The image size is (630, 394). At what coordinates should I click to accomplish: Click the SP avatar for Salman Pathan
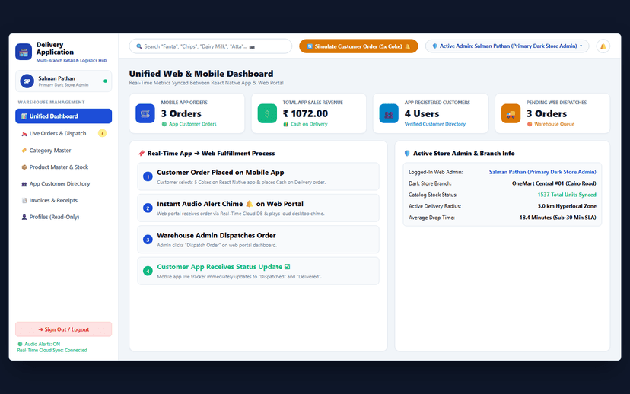pyautogui.click(x=27, y=81)
